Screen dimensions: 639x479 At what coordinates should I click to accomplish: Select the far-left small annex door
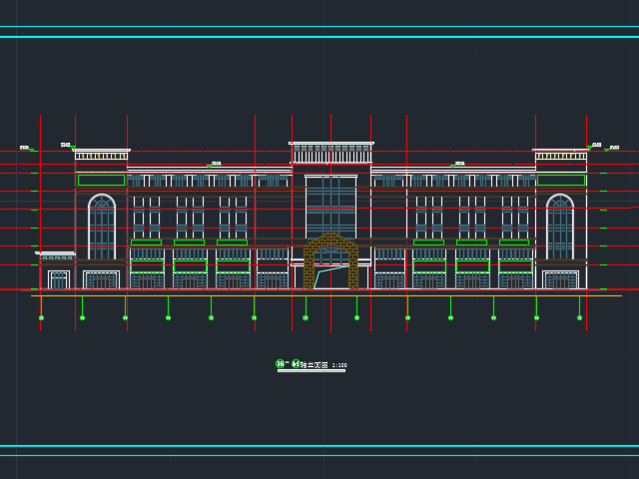[x=59, y=280]
